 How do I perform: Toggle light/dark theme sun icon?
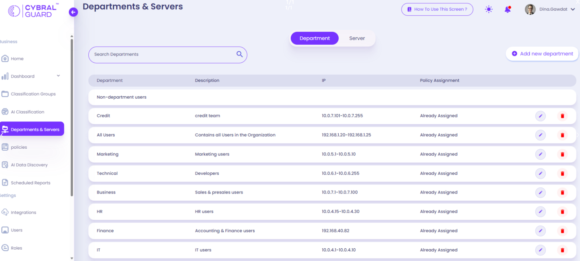(488, 9)
